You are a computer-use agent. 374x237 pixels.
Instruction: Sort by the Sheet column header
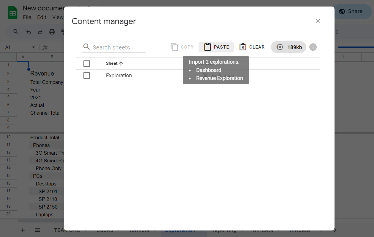click(114, 63)
